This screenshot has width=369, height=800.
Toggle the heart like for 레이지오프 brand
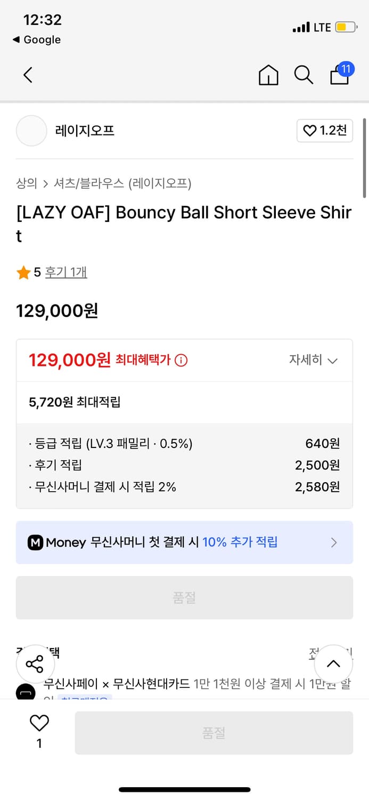pyautogui.click(x=325, y=131)
